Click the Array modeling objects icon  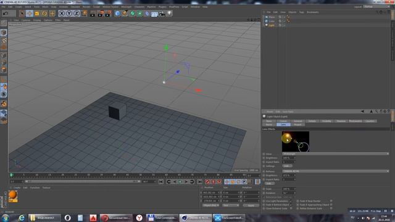point(139,14)
